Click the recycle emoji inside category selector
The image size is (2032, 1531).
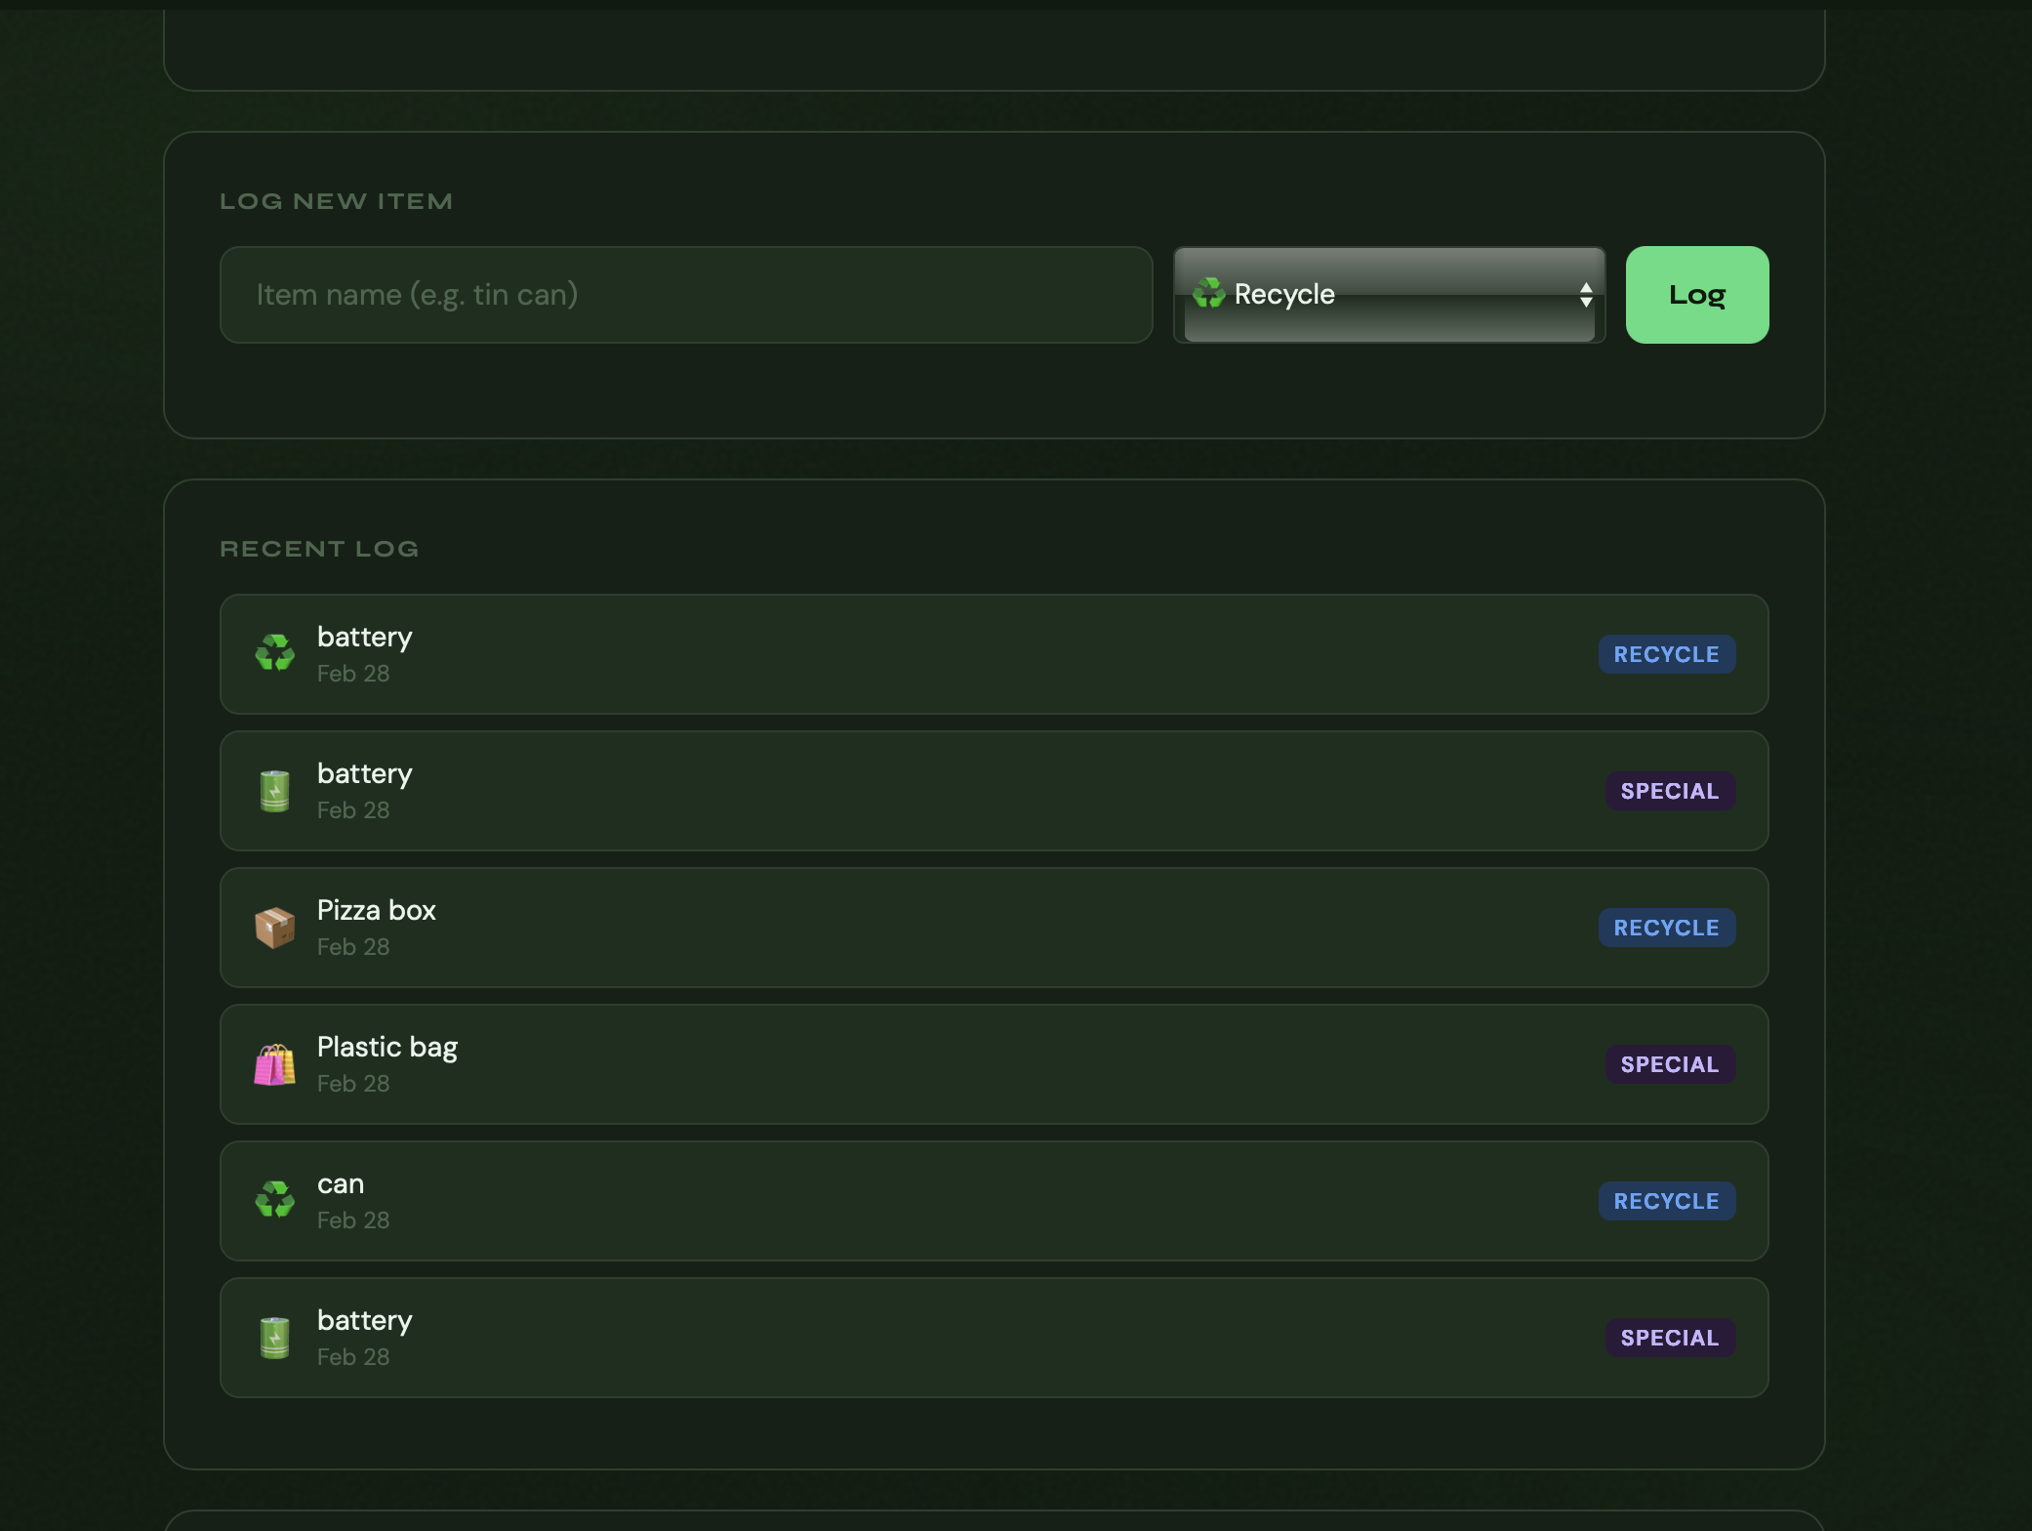point(1208,293)
